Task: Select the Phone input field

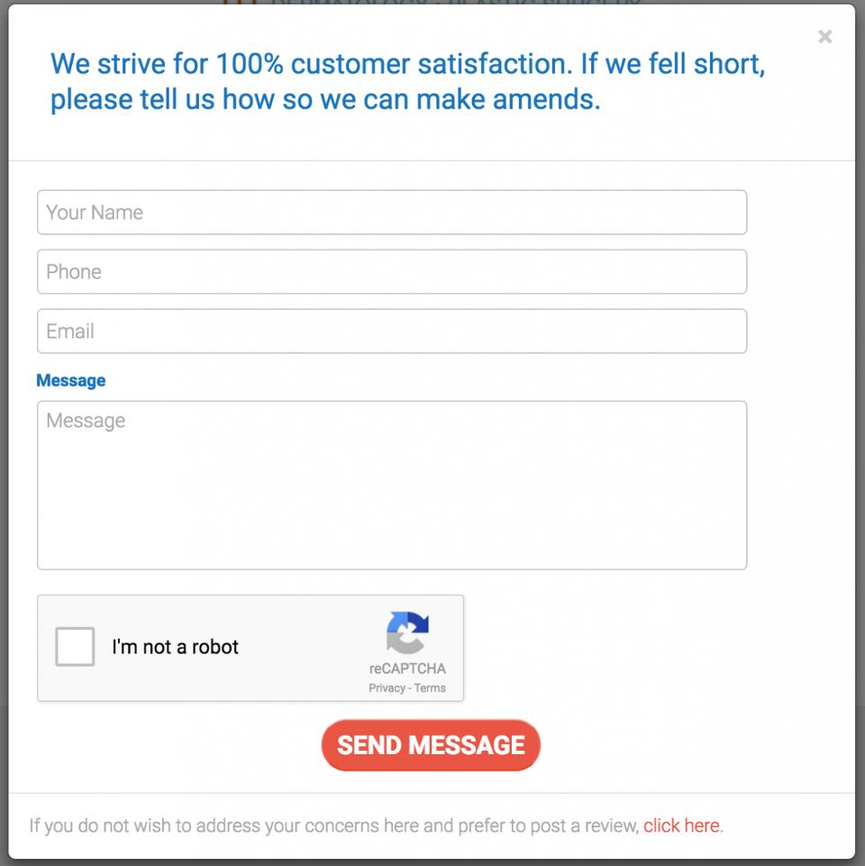Action: coord(392,272)
